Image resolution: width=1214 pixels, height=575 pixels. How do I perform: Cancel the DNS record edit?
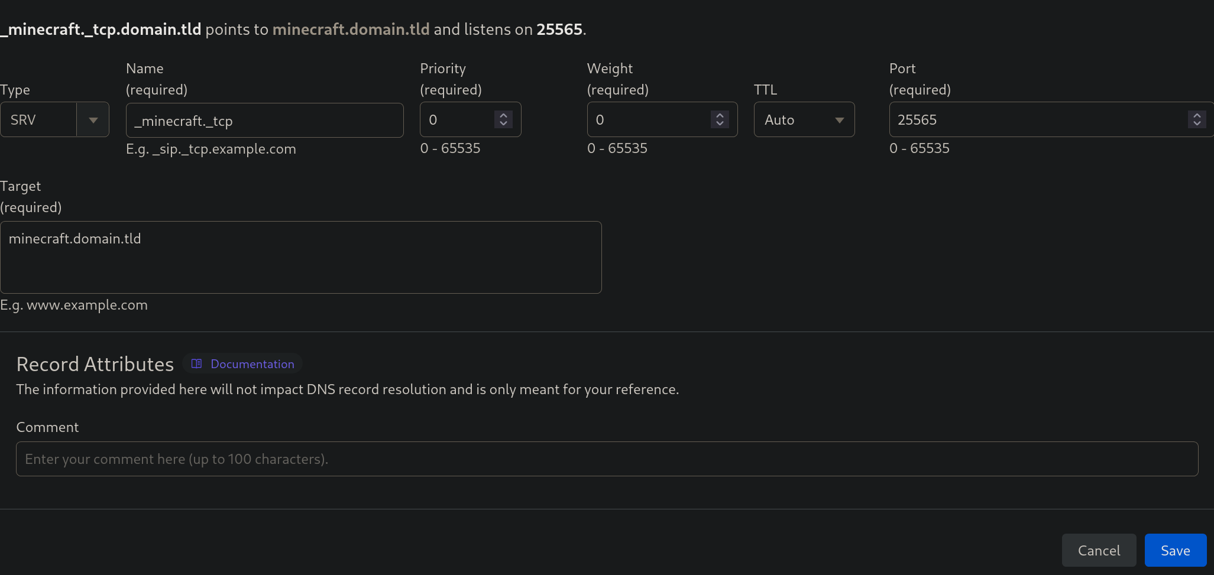(1099, 550)
